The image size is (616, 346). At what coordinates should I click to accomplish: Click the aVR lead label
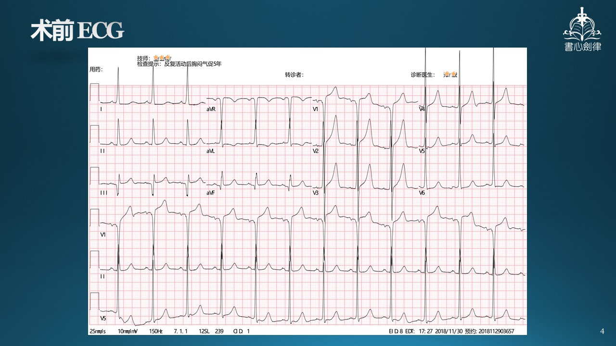pyautogui.click(x=211, y=110)
